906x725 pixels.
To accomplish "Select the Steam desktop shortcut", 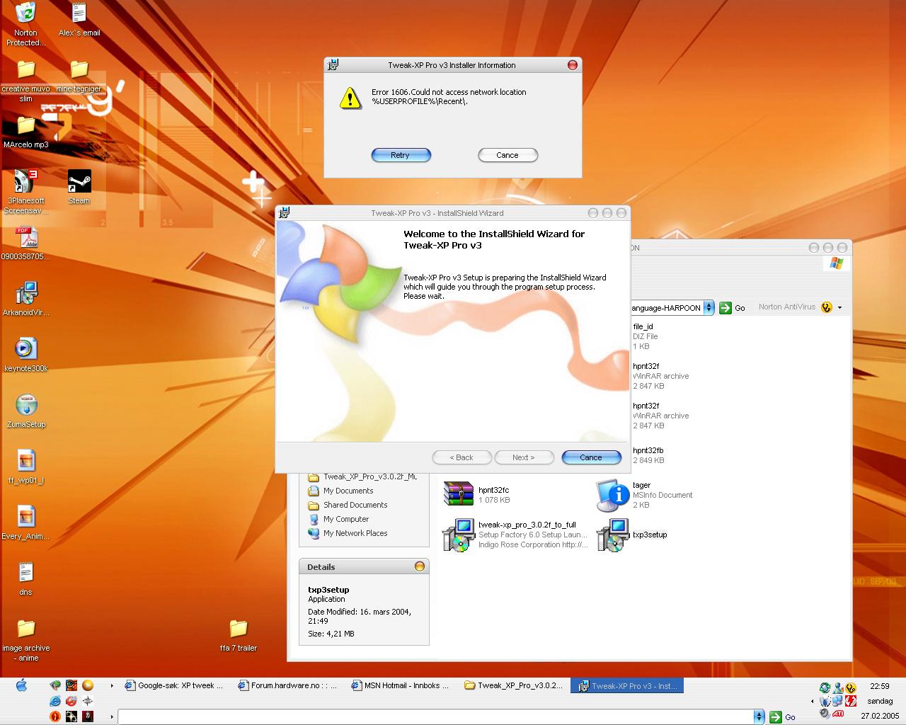I will point(79,183).
